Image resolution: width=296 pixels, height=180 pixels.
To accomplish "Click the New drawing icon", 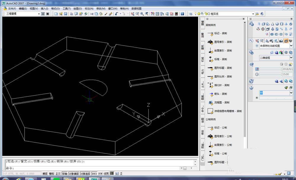I will (x=56, y=14).
